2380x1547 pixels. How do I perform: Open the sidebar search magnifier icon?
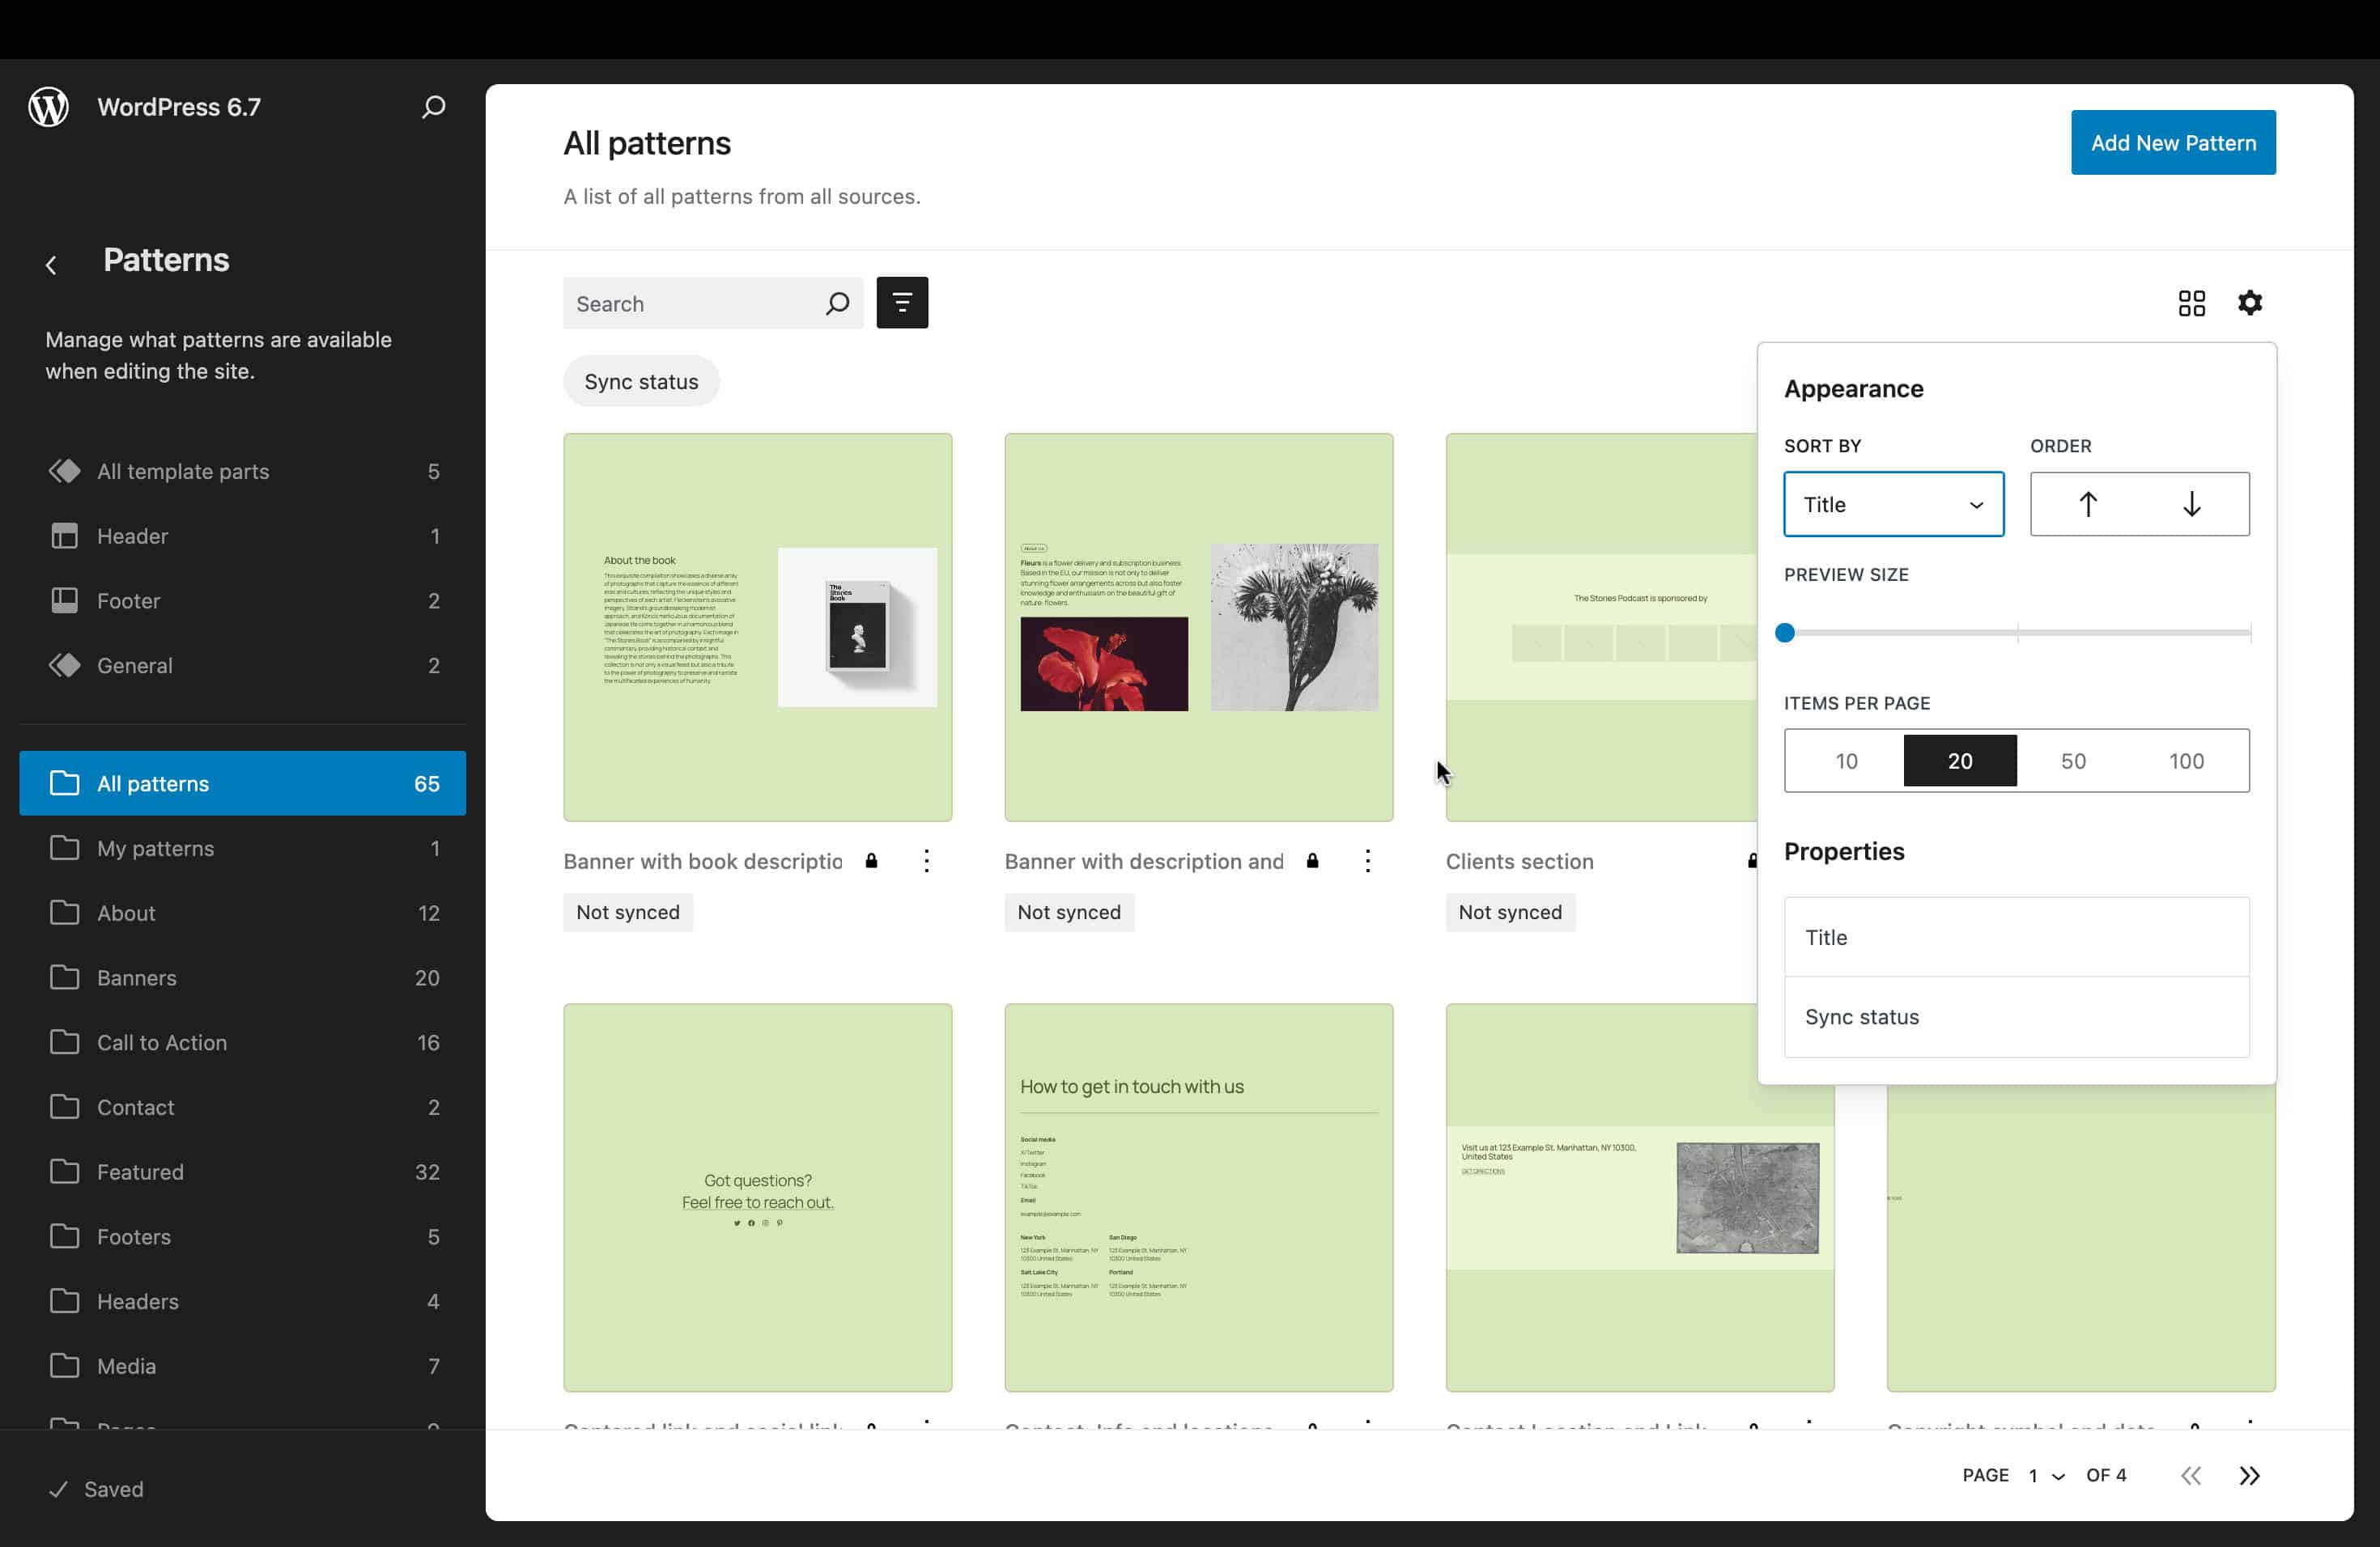[433, 107]
